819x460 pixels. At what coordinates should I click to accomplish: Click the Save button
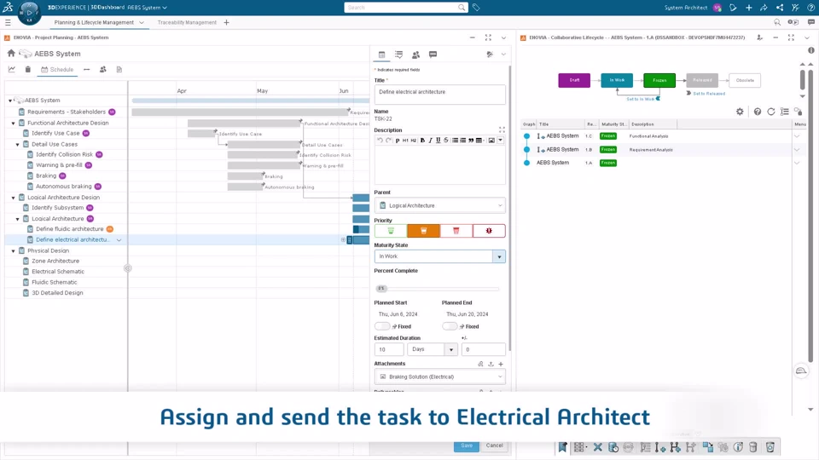(x=467, y=446)
